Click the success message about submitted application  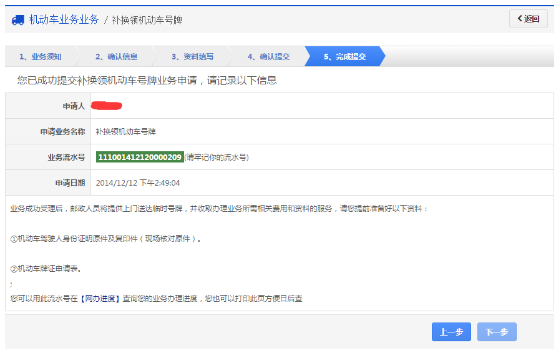(x=147, y=81)
